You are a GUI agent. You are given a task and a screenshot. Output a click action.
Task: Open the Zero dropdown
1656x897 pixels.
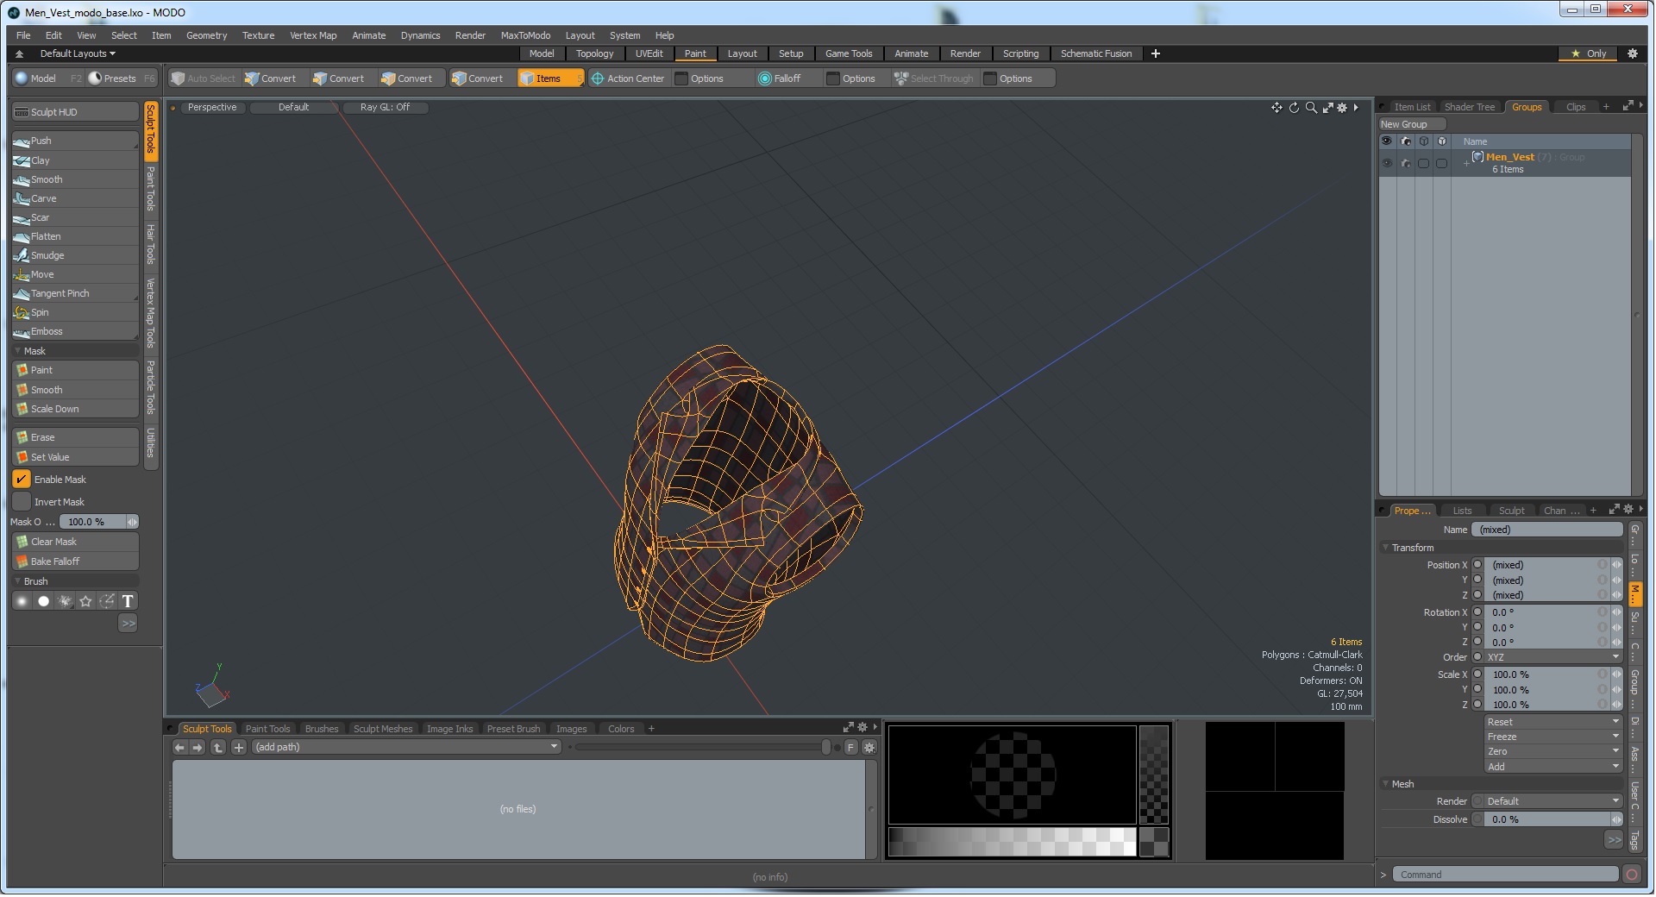[x=1553, y=751]
